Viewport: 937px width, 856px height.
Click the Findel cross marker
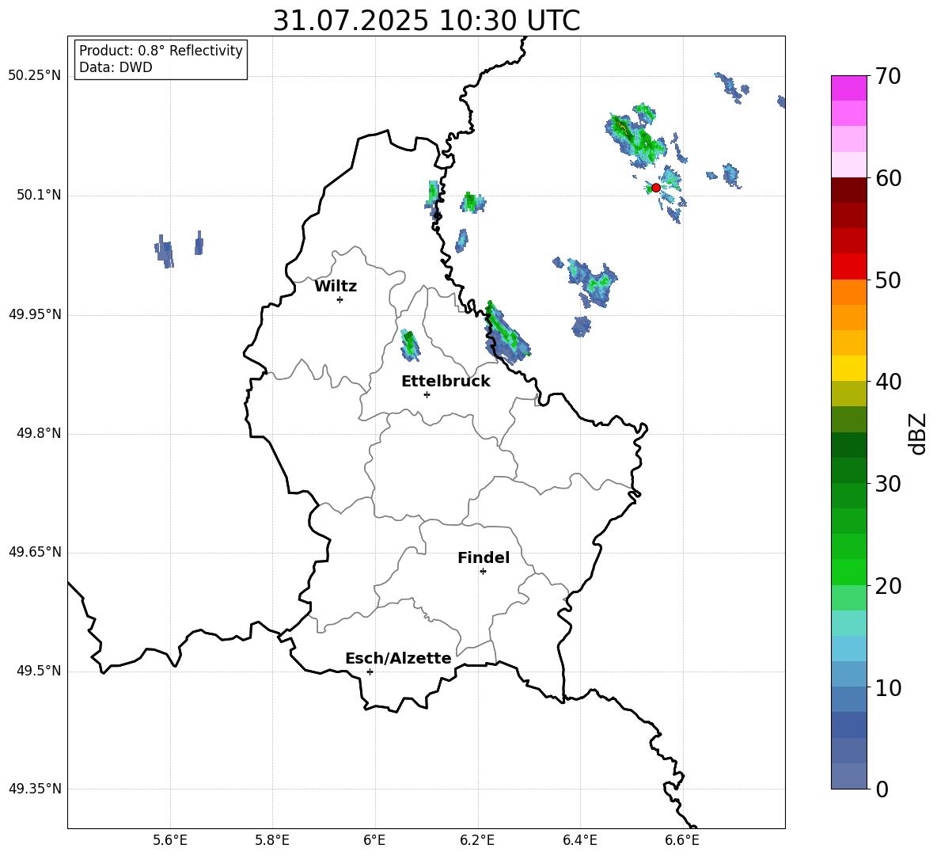(483, 572)
